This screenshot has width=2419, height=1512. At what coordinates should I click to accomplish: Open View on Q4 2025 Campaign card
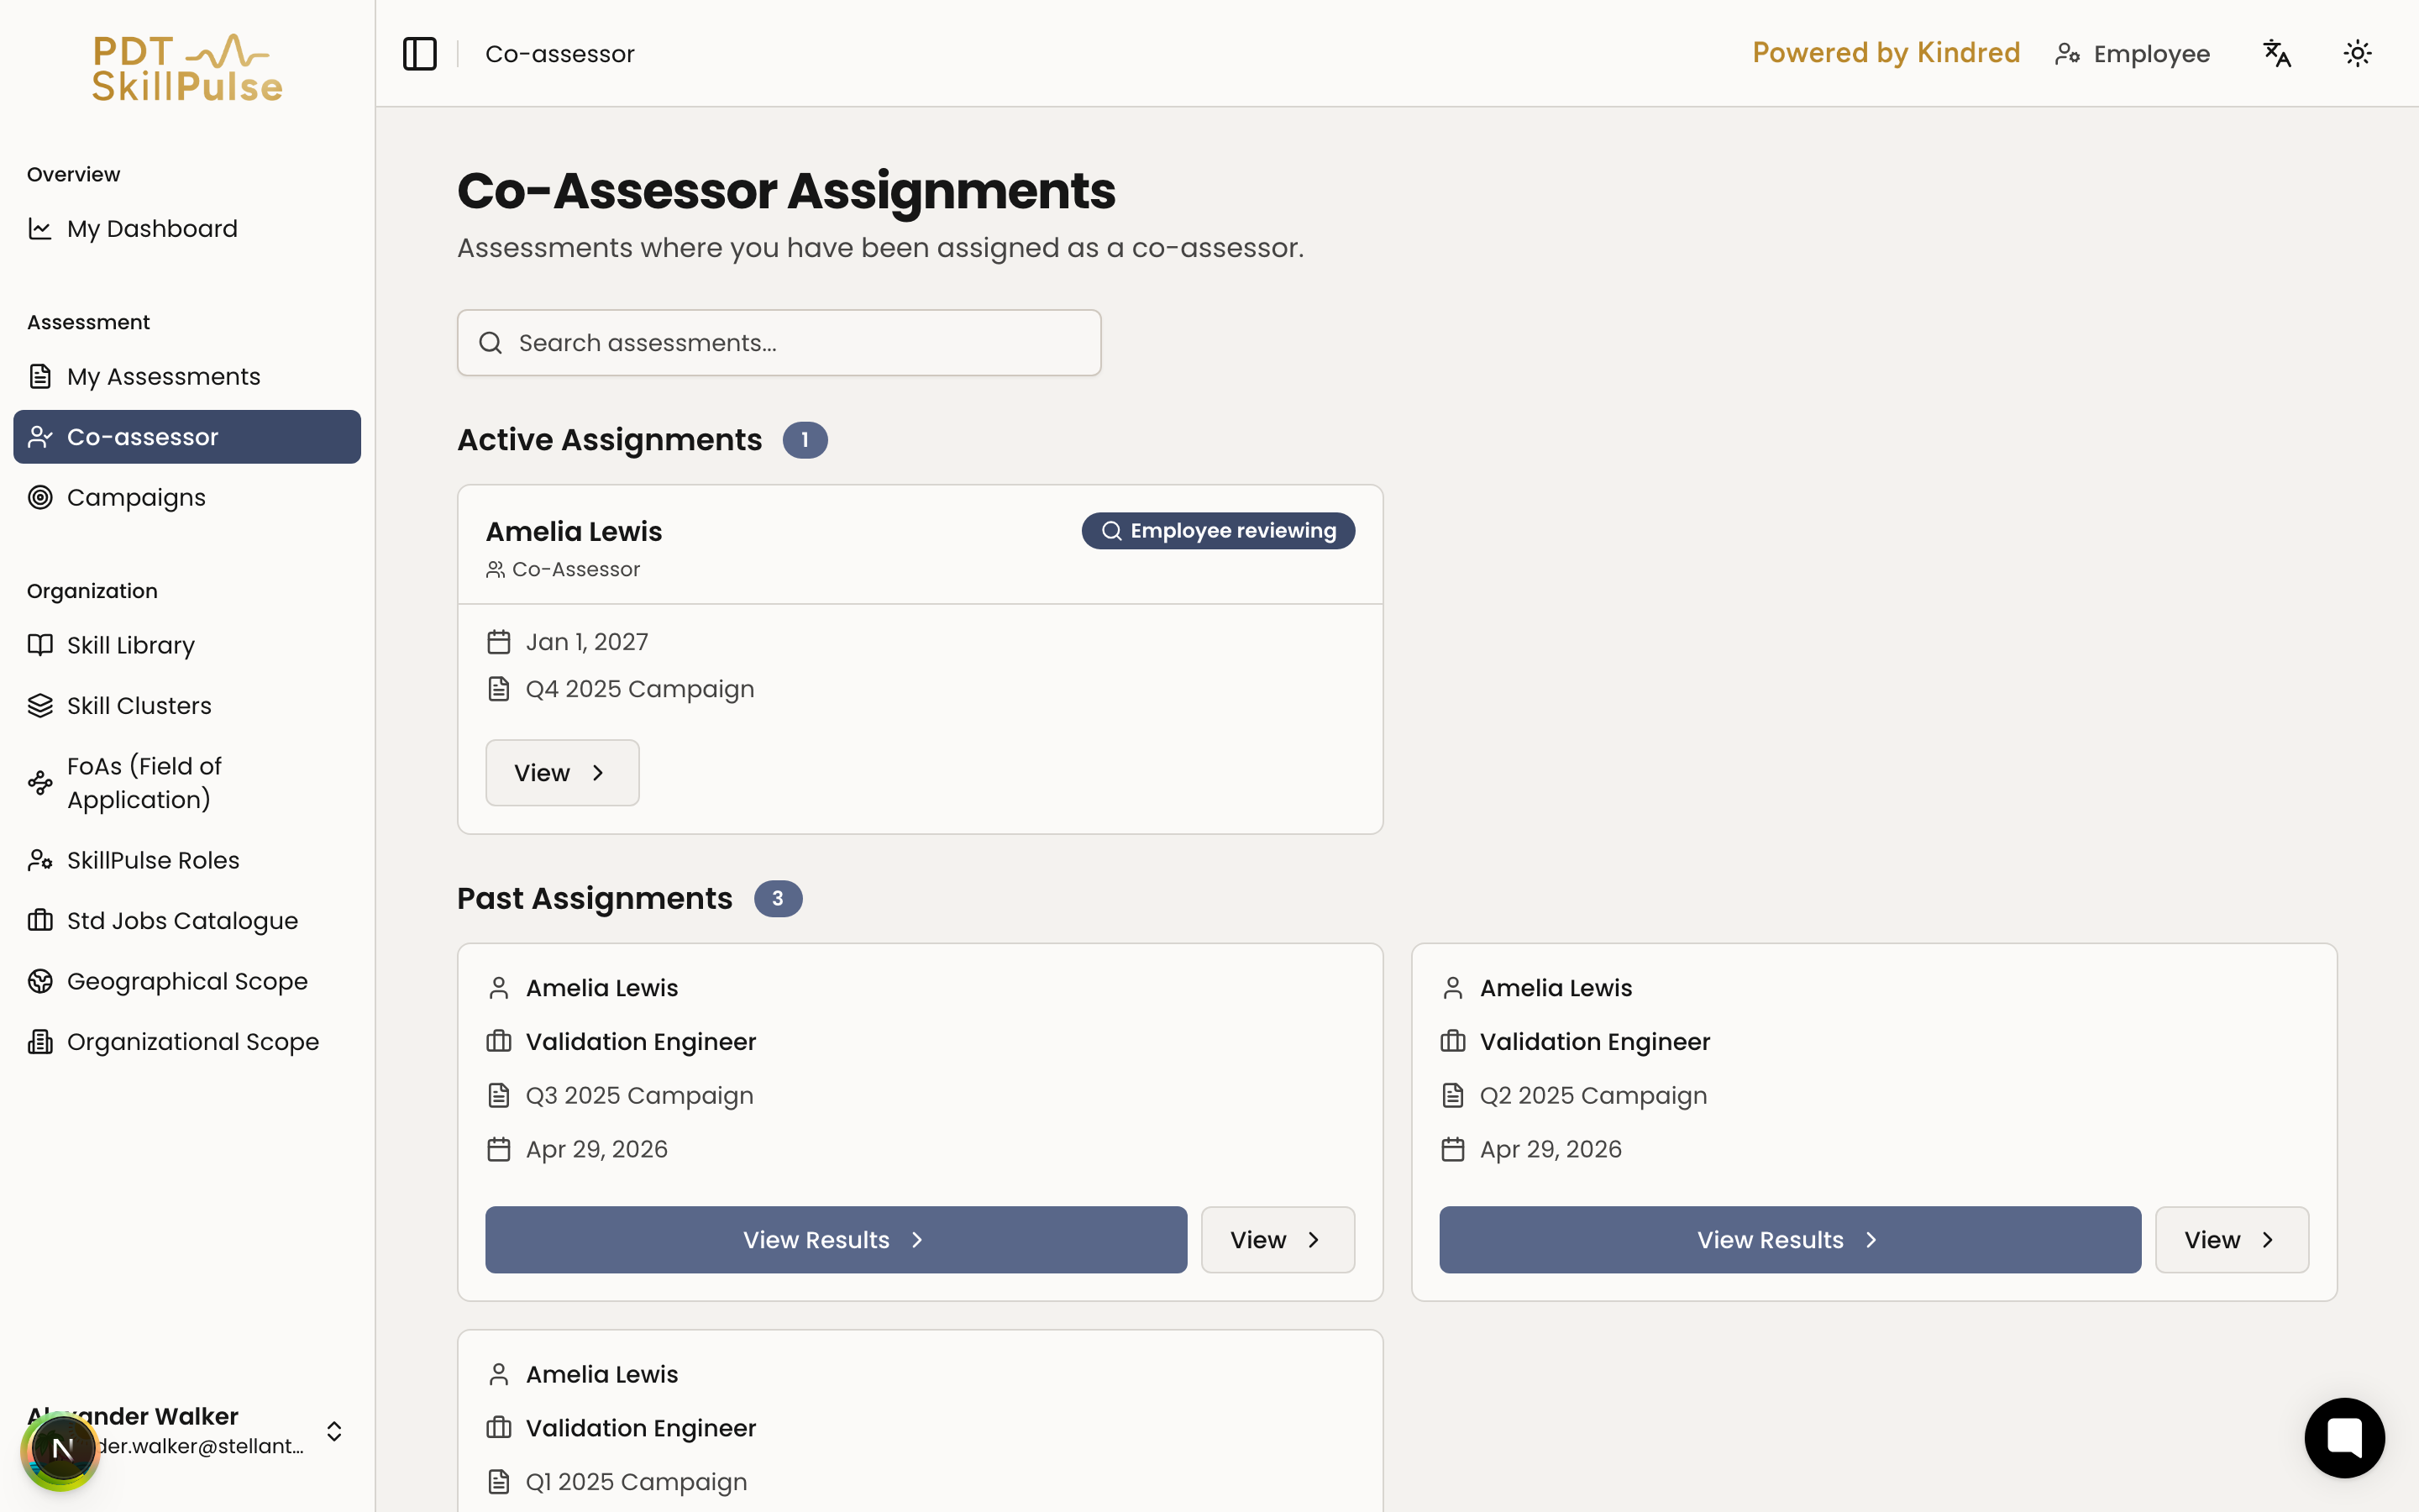click(562, 773)
